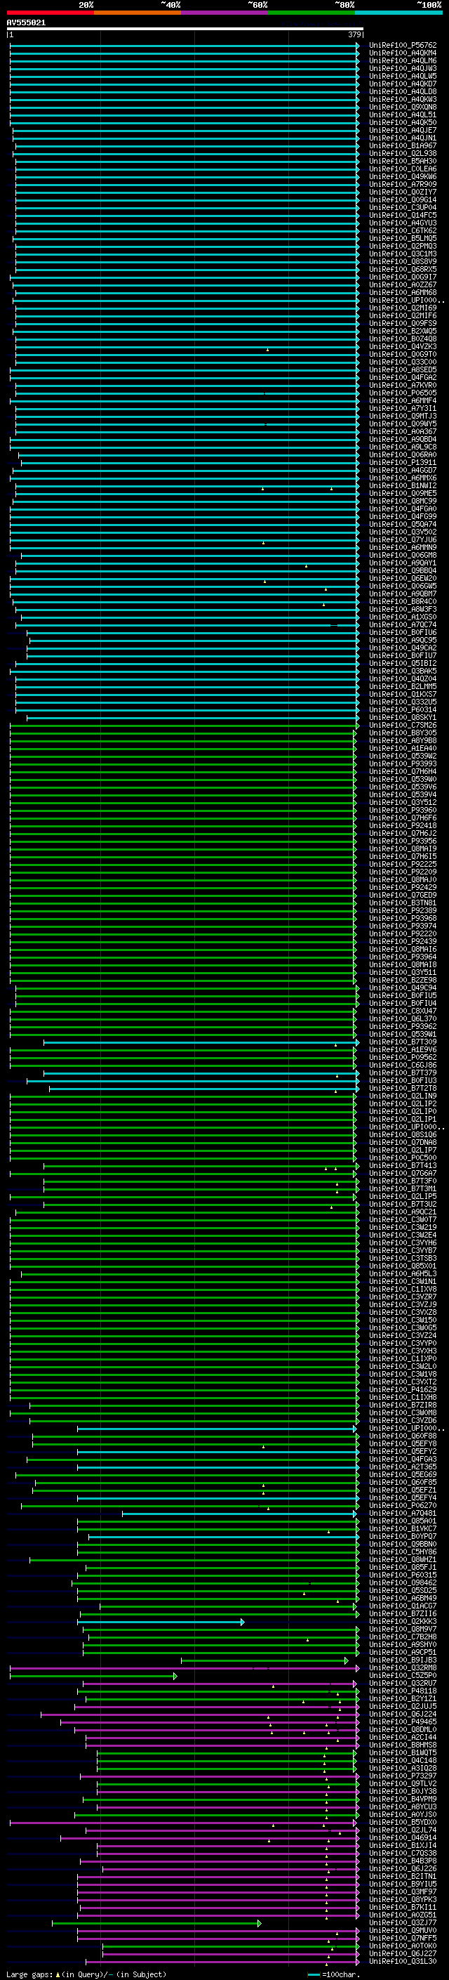The image size is (449, 1980).
Task: Select the UniRef100_Q49KW6 label
Action: [x=403, y=177]
